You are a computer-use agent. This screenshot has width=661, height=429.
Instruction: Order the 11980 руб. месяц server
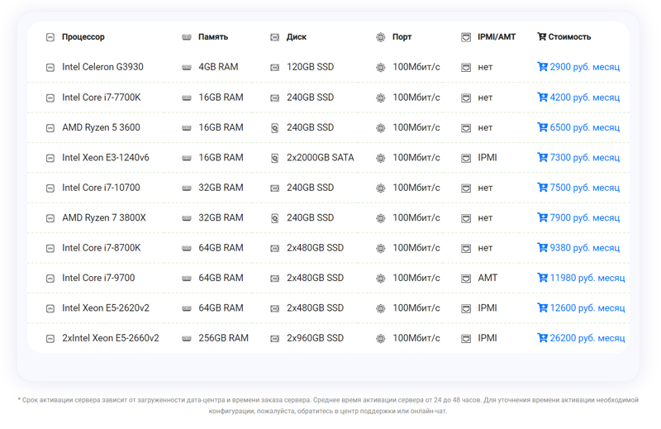tap(581, 278)
